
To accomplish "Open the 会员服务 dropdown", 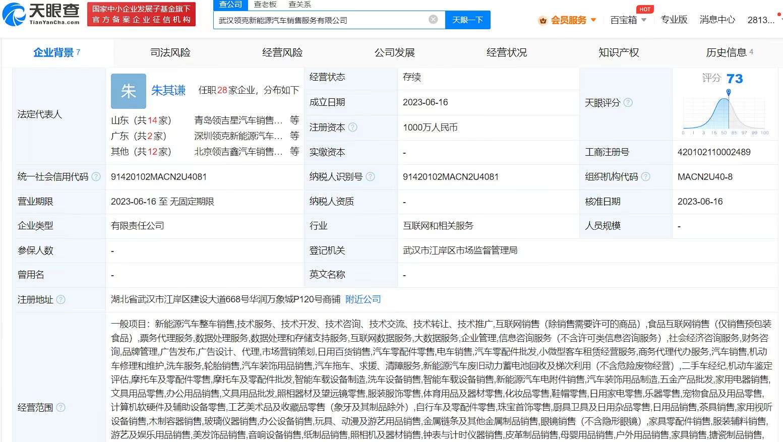I will coord(572,20).
